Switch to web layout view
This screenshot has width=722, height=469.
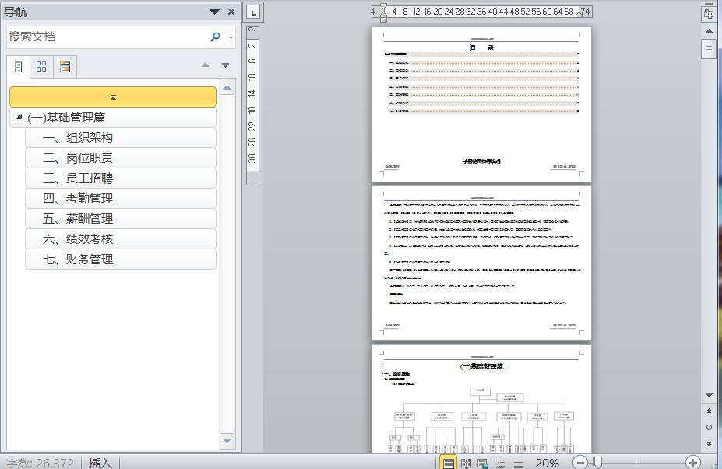coord(483,463)
